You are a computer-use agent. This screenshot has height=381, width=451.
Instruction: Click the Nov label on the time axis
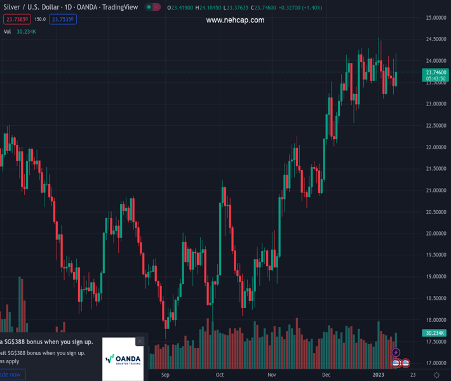(272, 375)
